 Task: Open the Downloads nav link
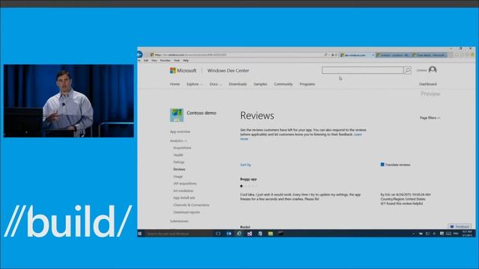pos(238,84)
